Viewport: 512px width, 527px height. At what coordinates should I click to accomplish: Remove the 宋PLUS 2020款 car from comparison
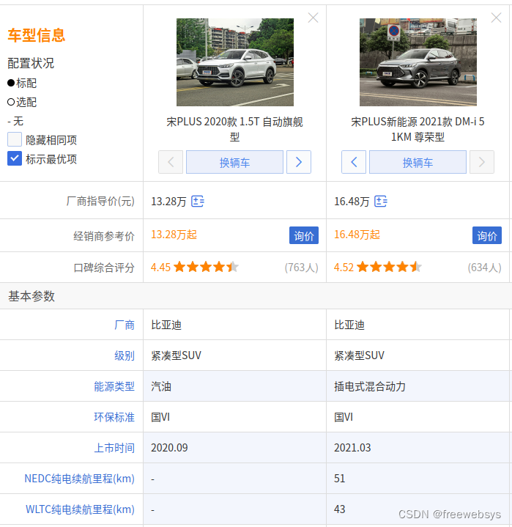313,18
